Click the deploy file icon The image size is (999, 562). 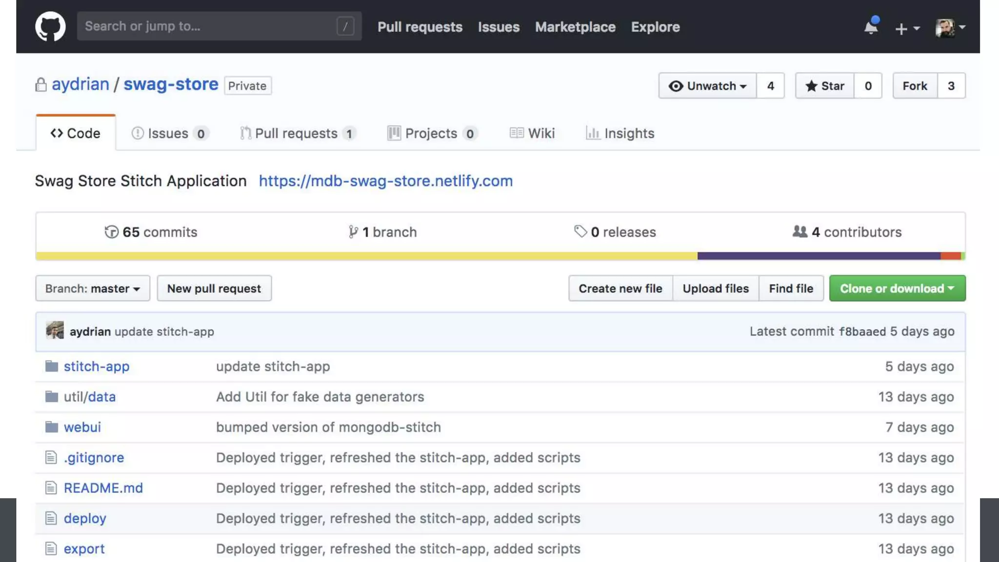pyautogui.click(x=51, y=518)
